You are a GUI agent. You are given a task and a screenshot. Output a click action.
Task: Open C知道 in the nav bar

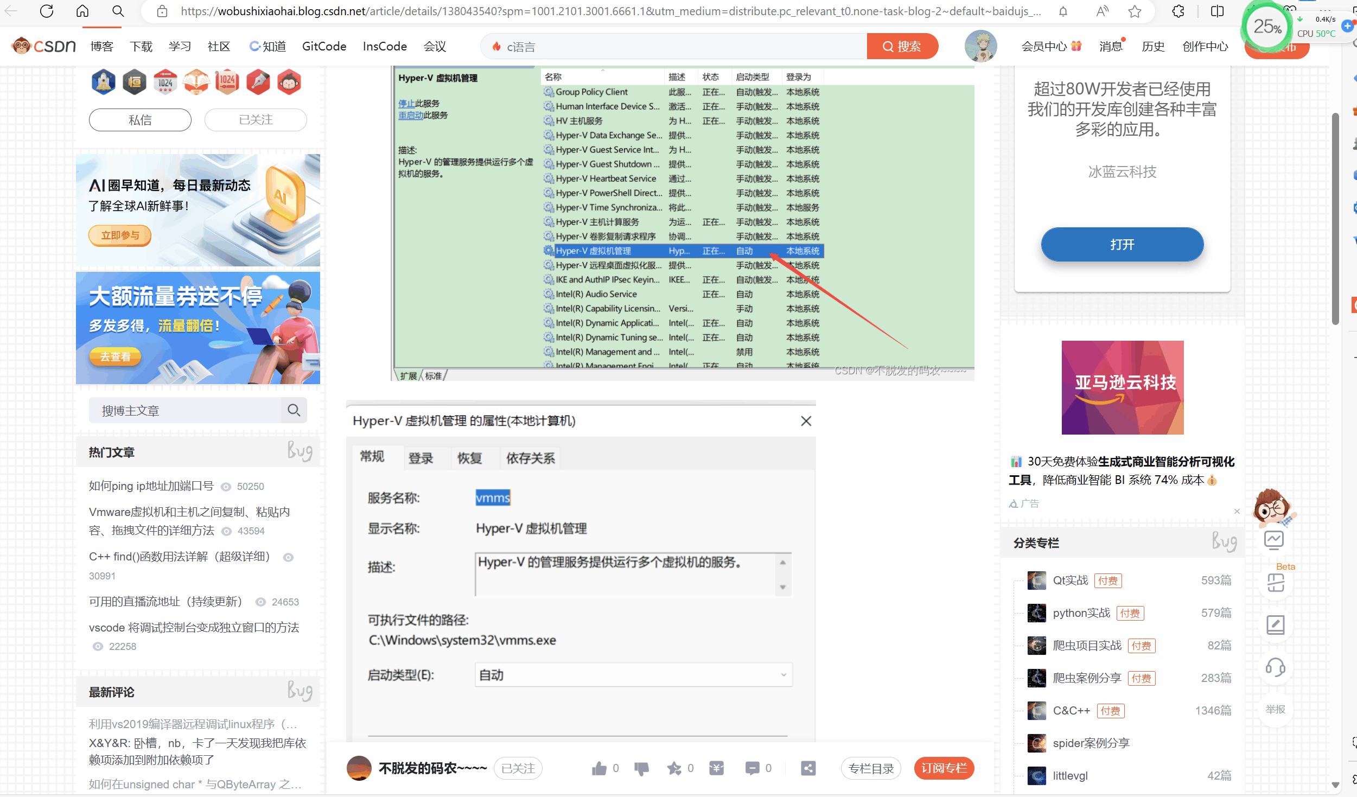[267, 47]
